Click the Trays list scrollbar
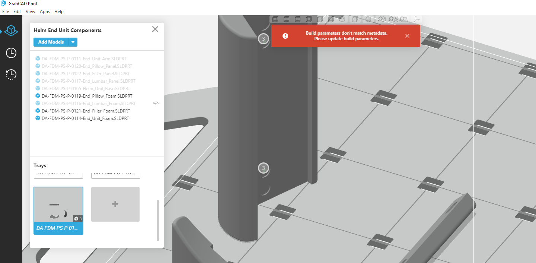Screen dimensions: 536x263 coord(158,220)
